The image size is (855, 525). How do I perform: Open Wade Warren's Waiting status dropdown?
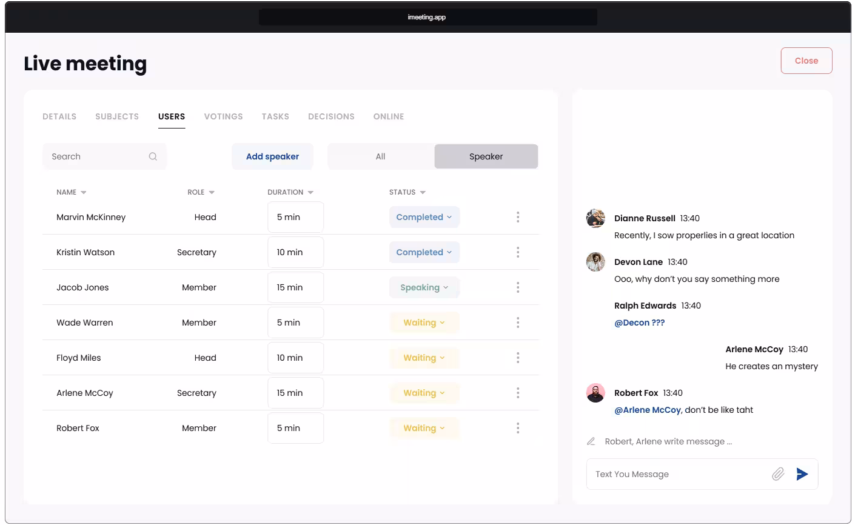point(424,323)
